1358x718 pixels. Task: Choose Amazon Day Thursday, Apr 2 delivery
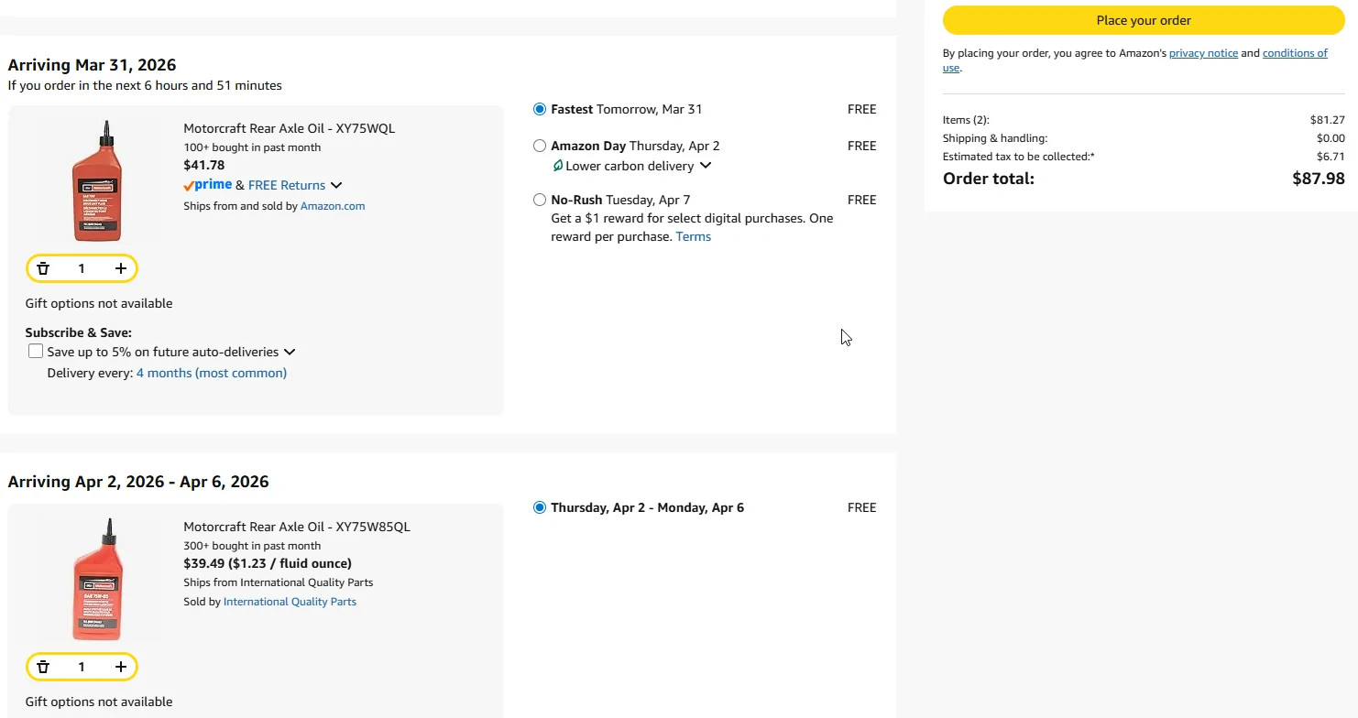540,146
